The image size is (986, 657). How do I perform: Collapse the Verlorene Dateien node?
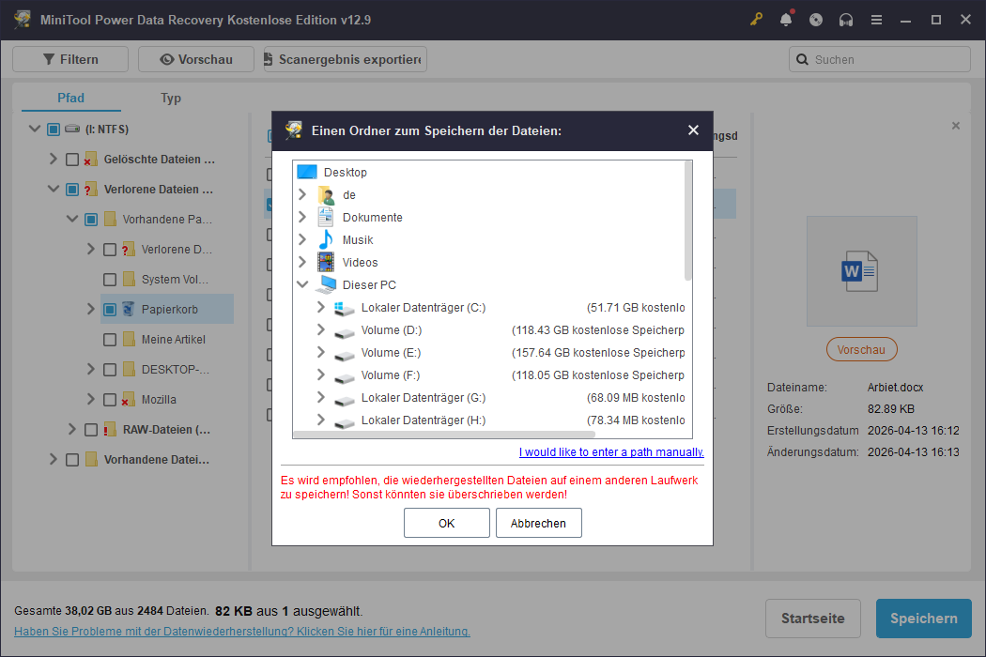[x=54, y=189]
